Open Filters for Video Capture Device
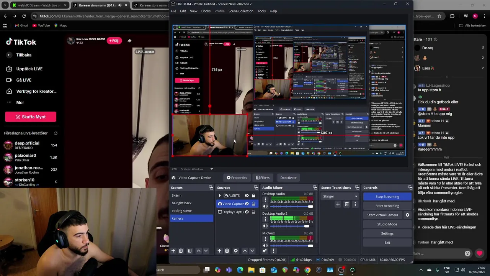This screenshot has height=276, width=490. click(x=263, y=177)
